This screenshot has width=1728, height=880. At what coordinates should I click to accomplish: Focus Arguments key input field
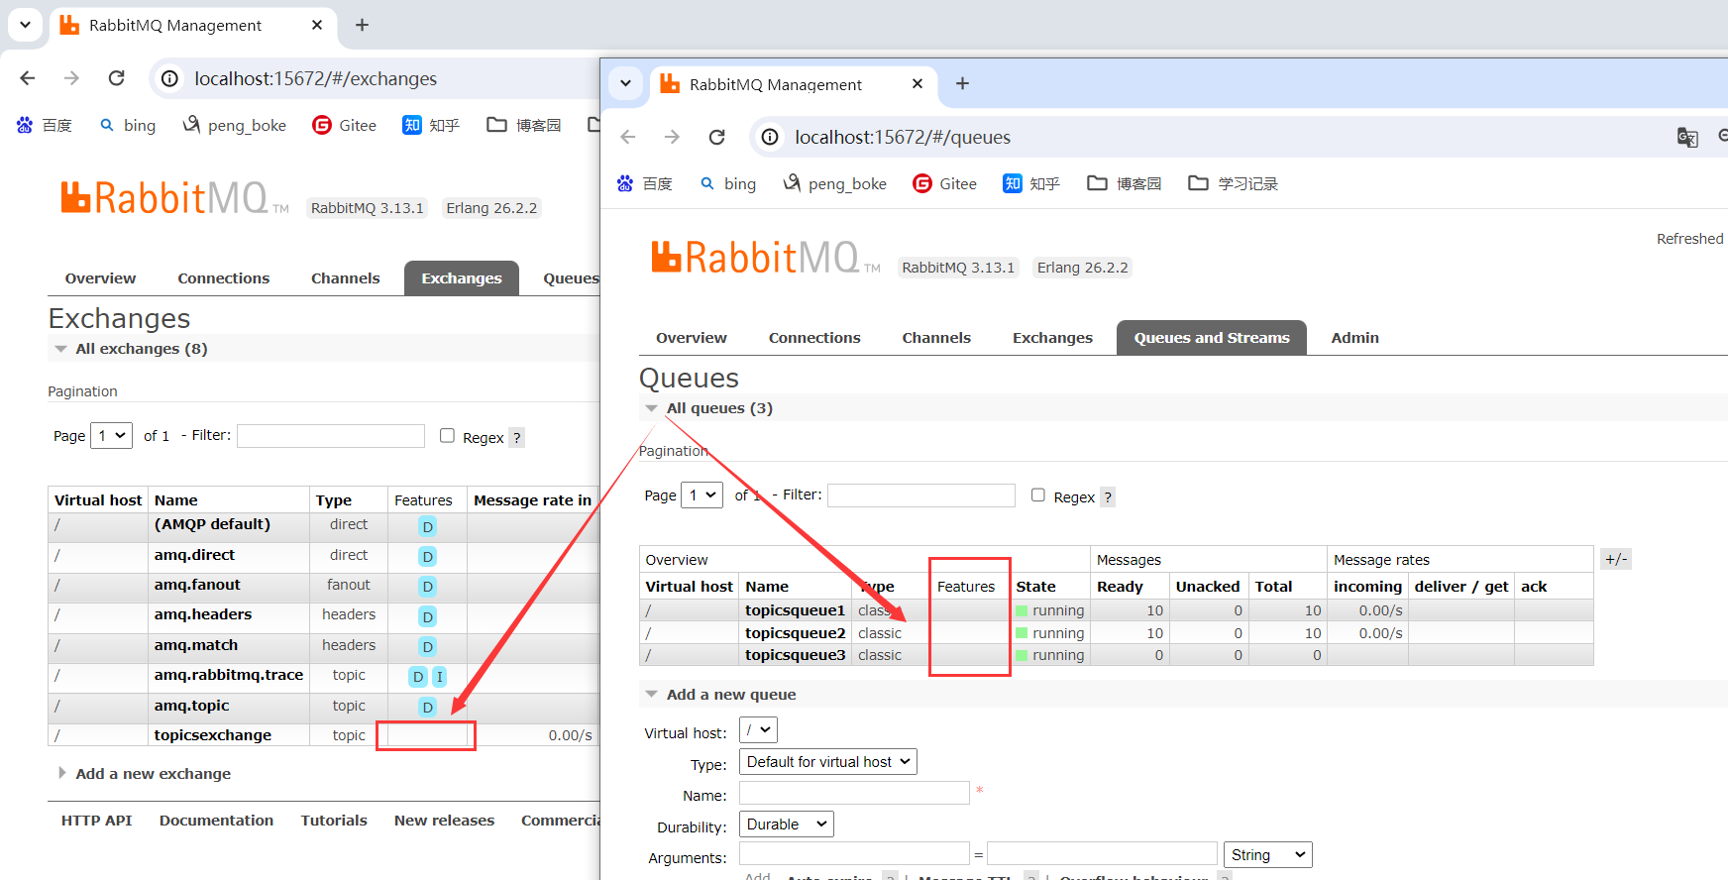tap(854, 854)
